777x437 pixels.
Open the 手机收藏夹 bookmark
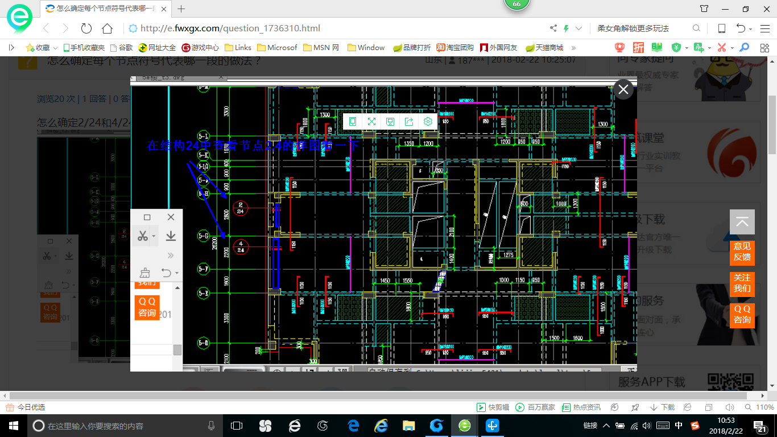tap(84, 48)
